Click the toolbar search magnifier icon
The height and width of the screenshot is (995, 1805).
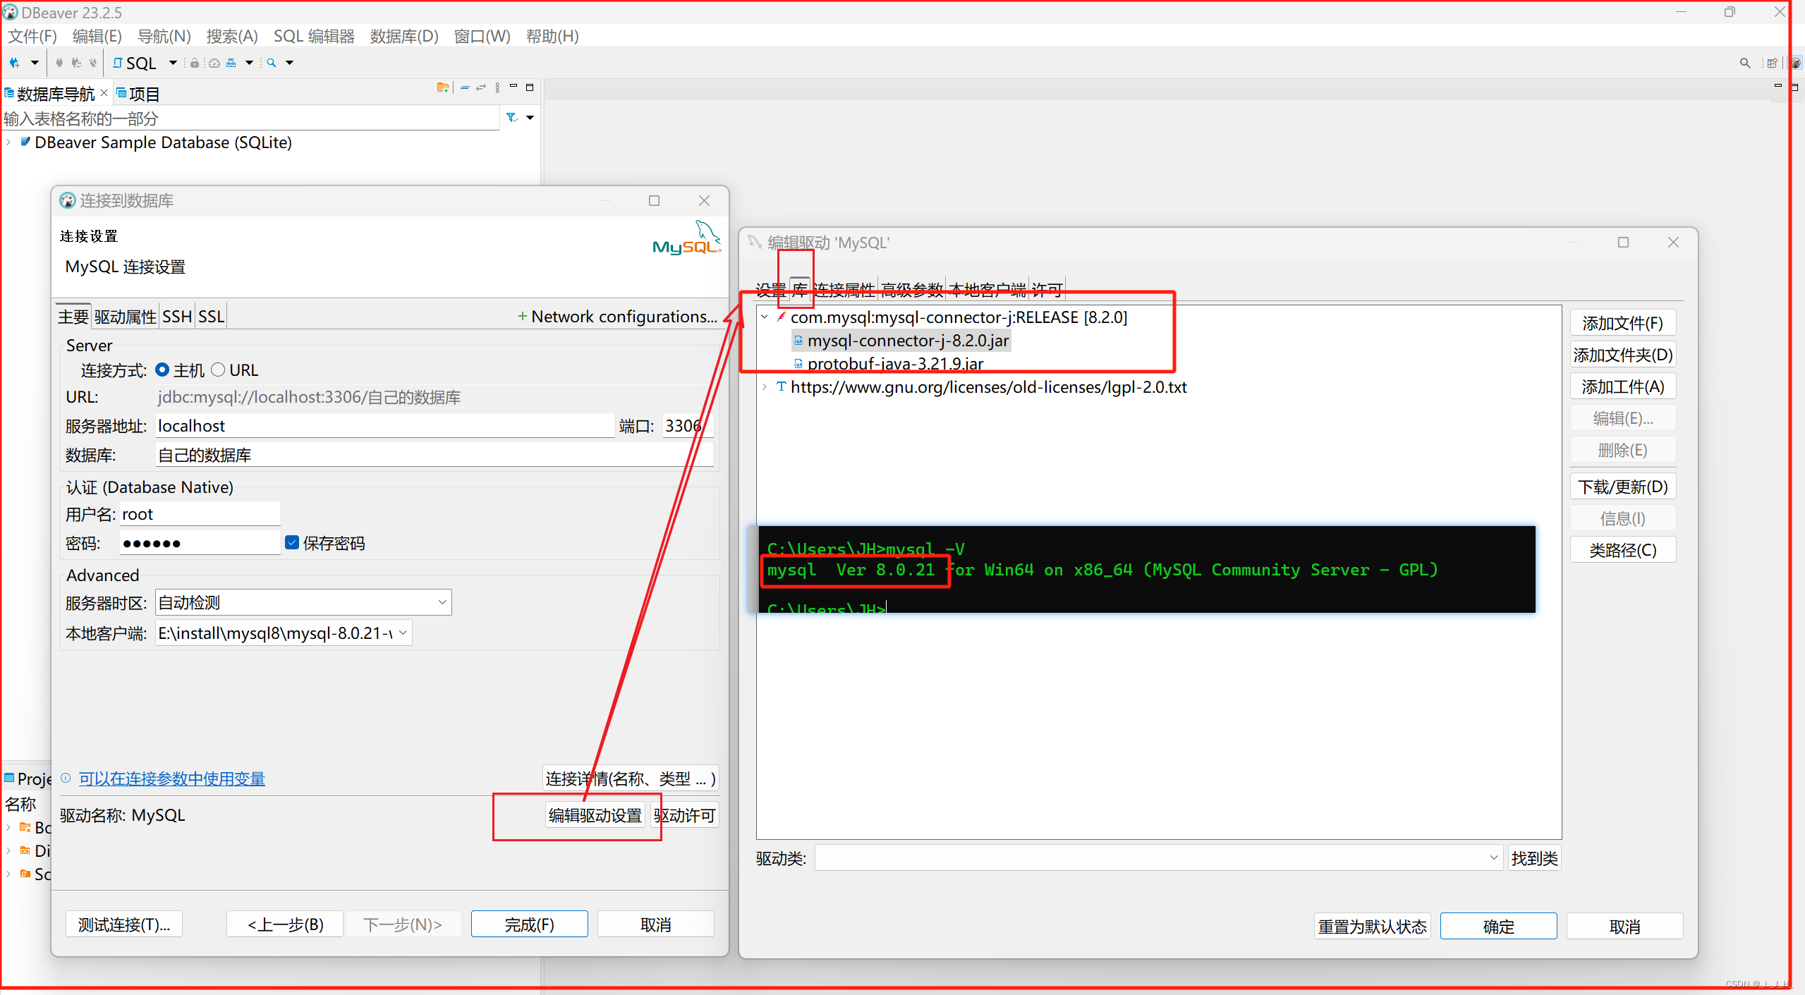click(x=272, y=63)
